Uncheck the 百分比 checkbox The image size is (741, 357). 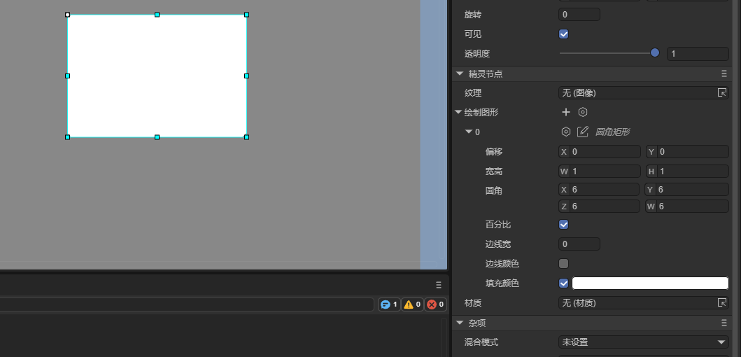pyautogui.click(x=564, y=225)
